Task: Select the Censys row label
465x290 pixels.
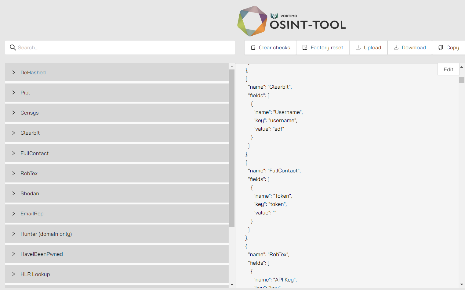Action: (x=30, y=113)
